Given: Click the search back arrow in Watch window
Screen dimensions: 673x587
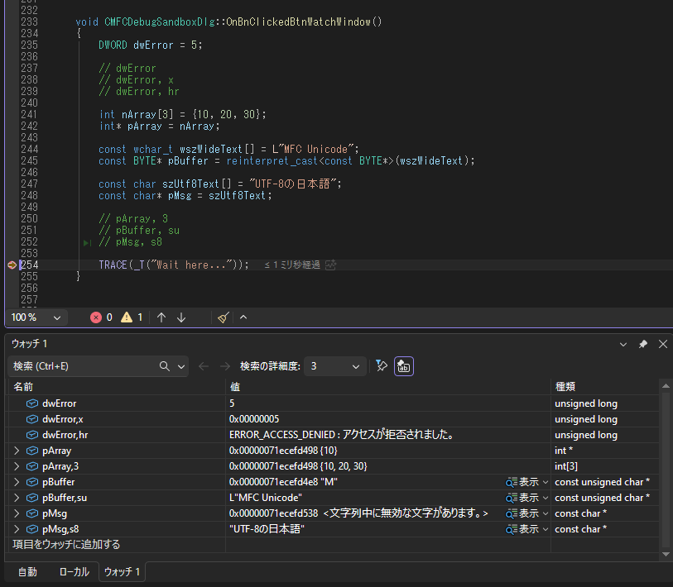Looking at the screenshot, I should click(204, 366).
